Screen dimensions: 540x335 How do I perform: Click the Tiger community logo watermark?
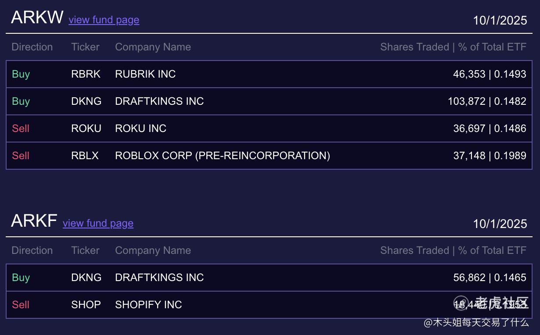[491, 303]
